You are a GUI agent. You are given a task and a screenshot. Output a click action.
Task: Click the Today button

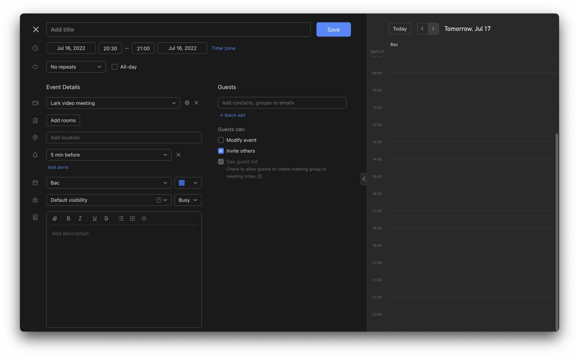400,29
